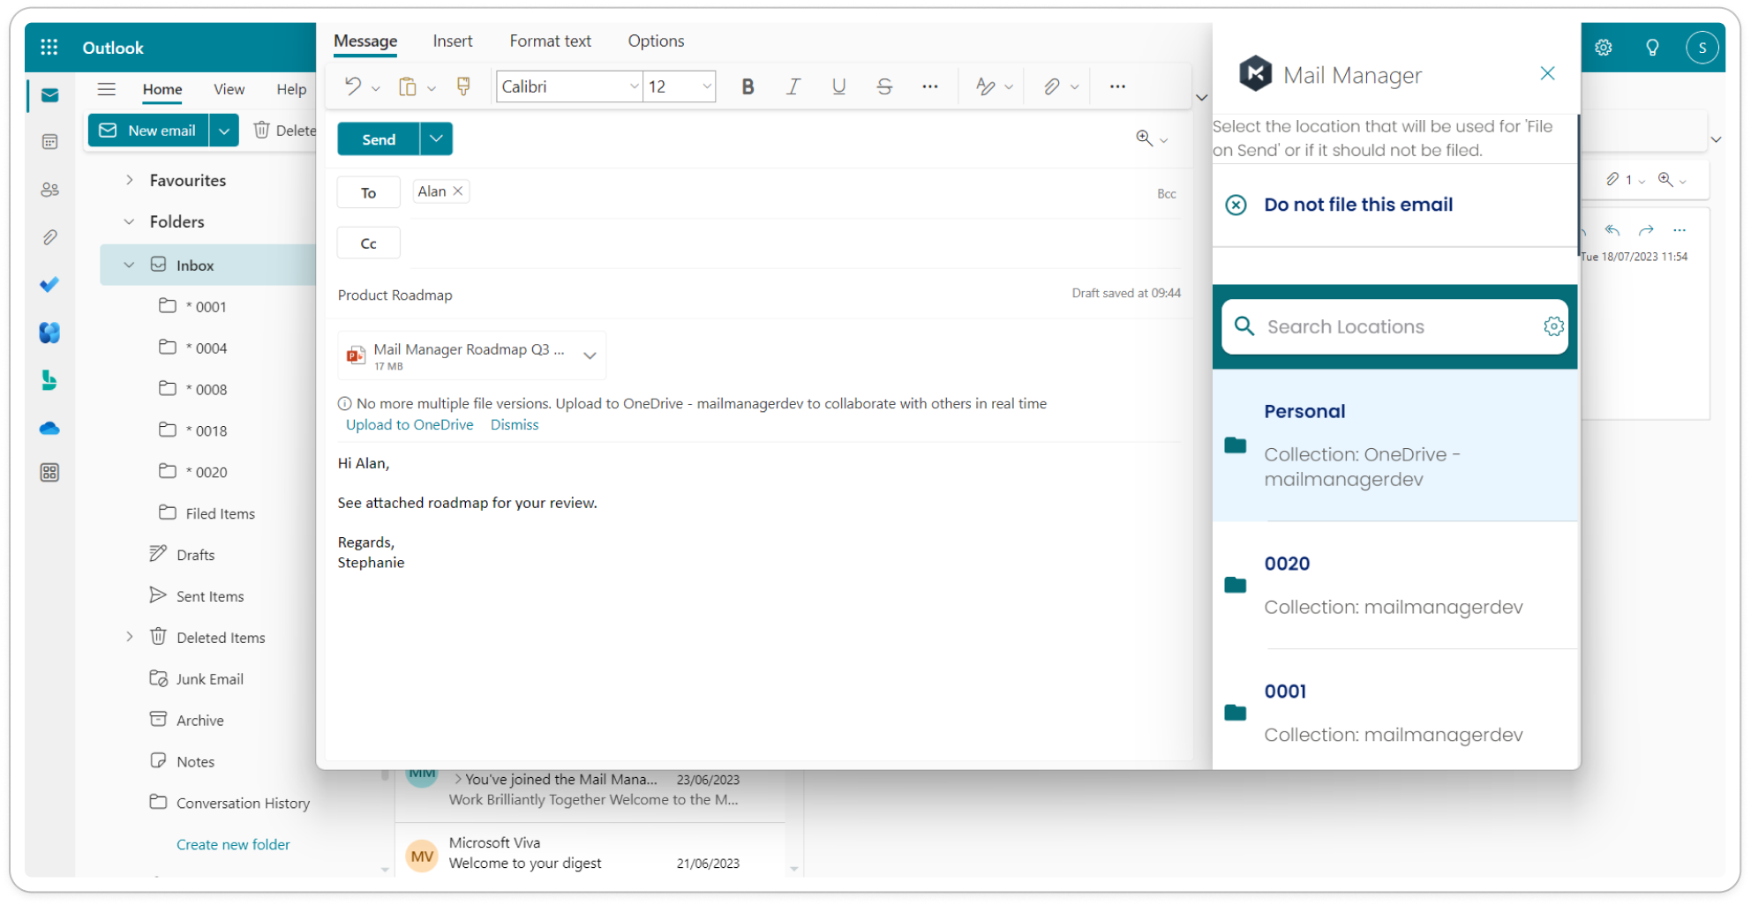This screenshot has height=905, width=1751.
Task: Click the forward arrow in reading pane
Action: pyautogui.click(x=1646, y=230)
